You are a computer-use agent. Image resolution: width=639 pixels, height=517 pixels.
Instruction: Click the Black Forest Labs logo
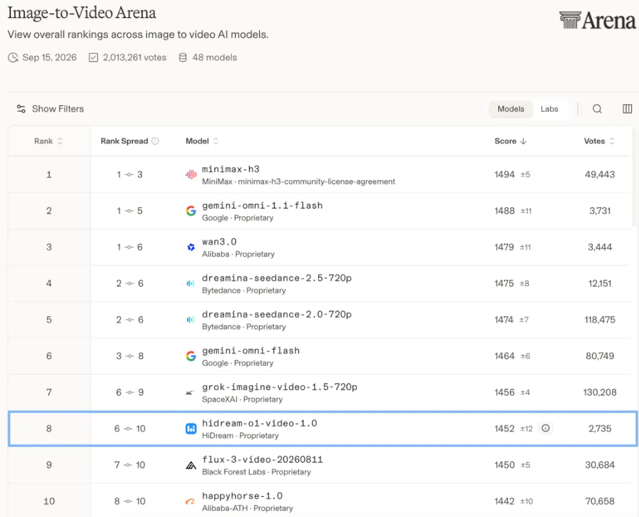click(x=191, y=465)
